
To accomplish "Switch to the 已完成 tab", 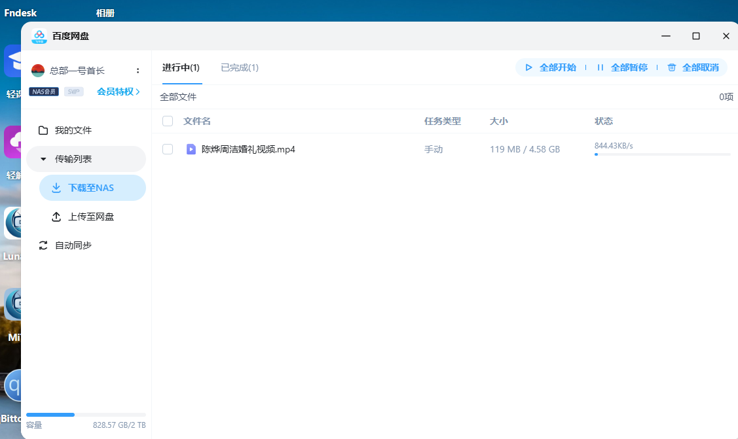I will (x=240, y=67).
